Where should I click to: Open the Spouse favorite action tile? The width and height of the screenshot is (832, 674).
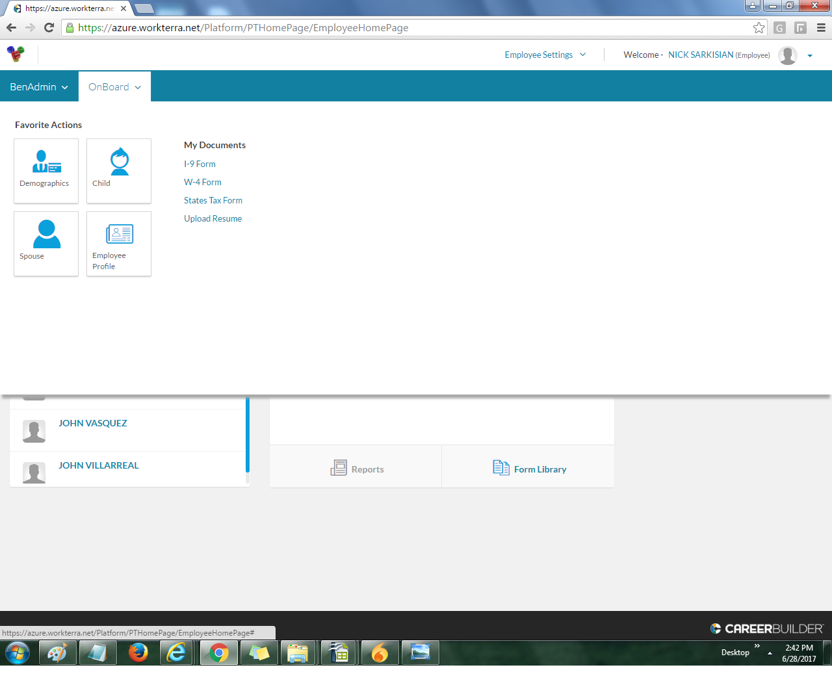tap(46, 243)
